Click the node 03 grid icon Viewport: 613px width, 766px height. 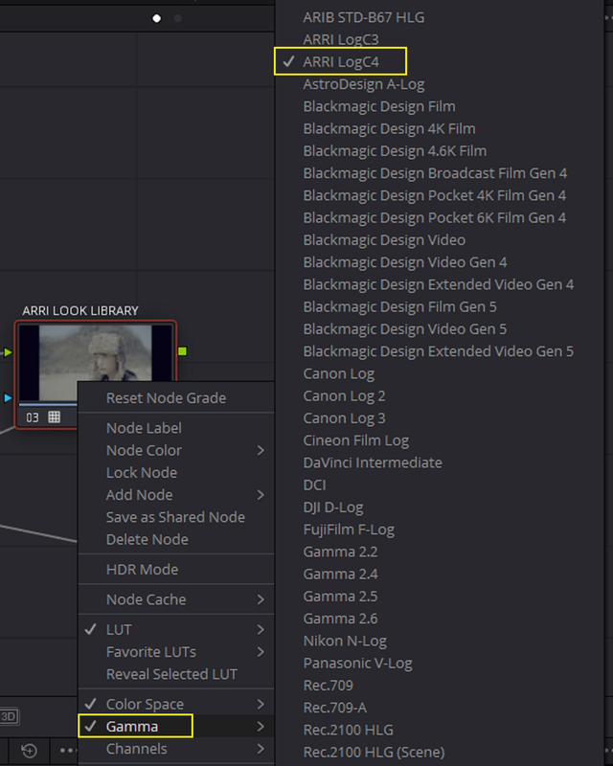55,417
